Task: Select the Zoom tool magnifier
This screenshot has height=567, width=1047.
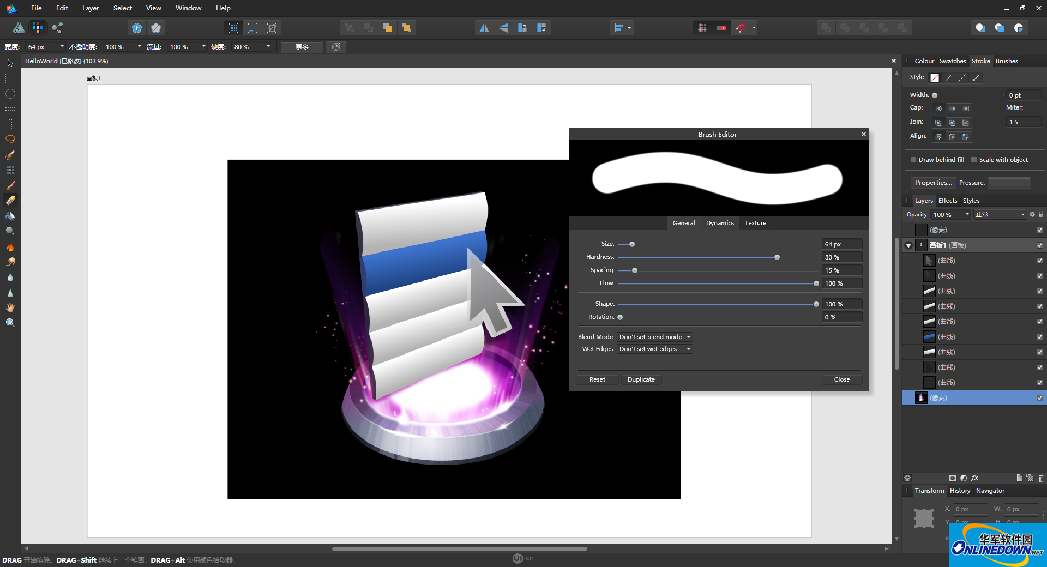Action: (x=10, y=323)
